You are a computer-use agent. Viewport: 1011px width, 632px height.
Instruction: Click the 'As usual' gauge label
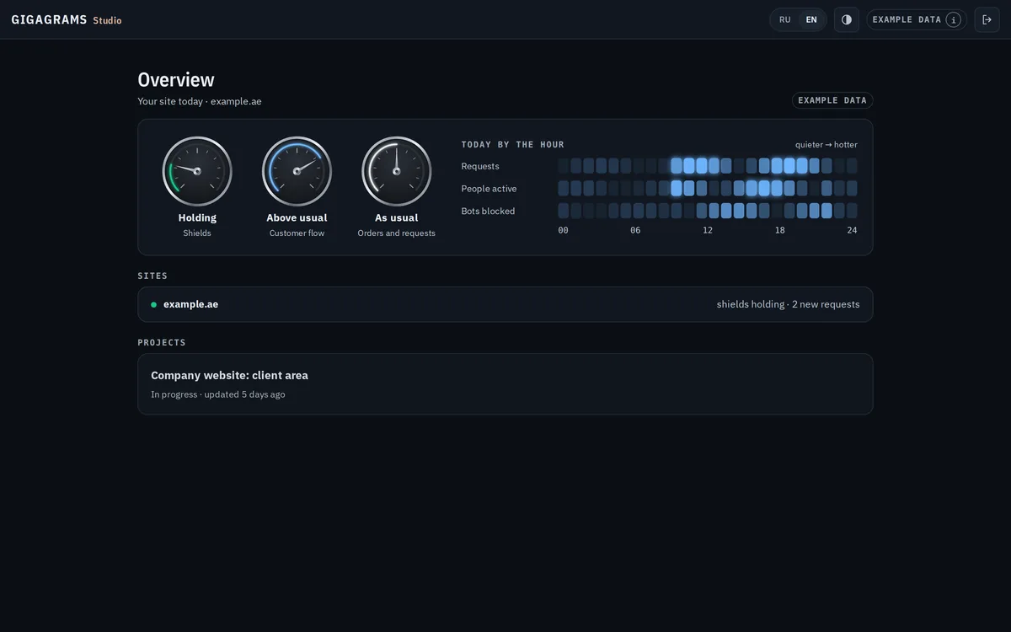[x=397, y=217]
